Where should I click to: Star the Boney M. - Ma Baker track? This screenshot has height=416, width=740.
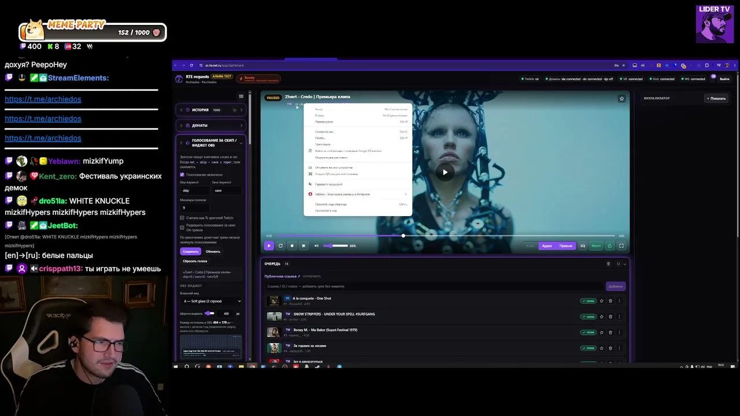click(x=601, y=332)
